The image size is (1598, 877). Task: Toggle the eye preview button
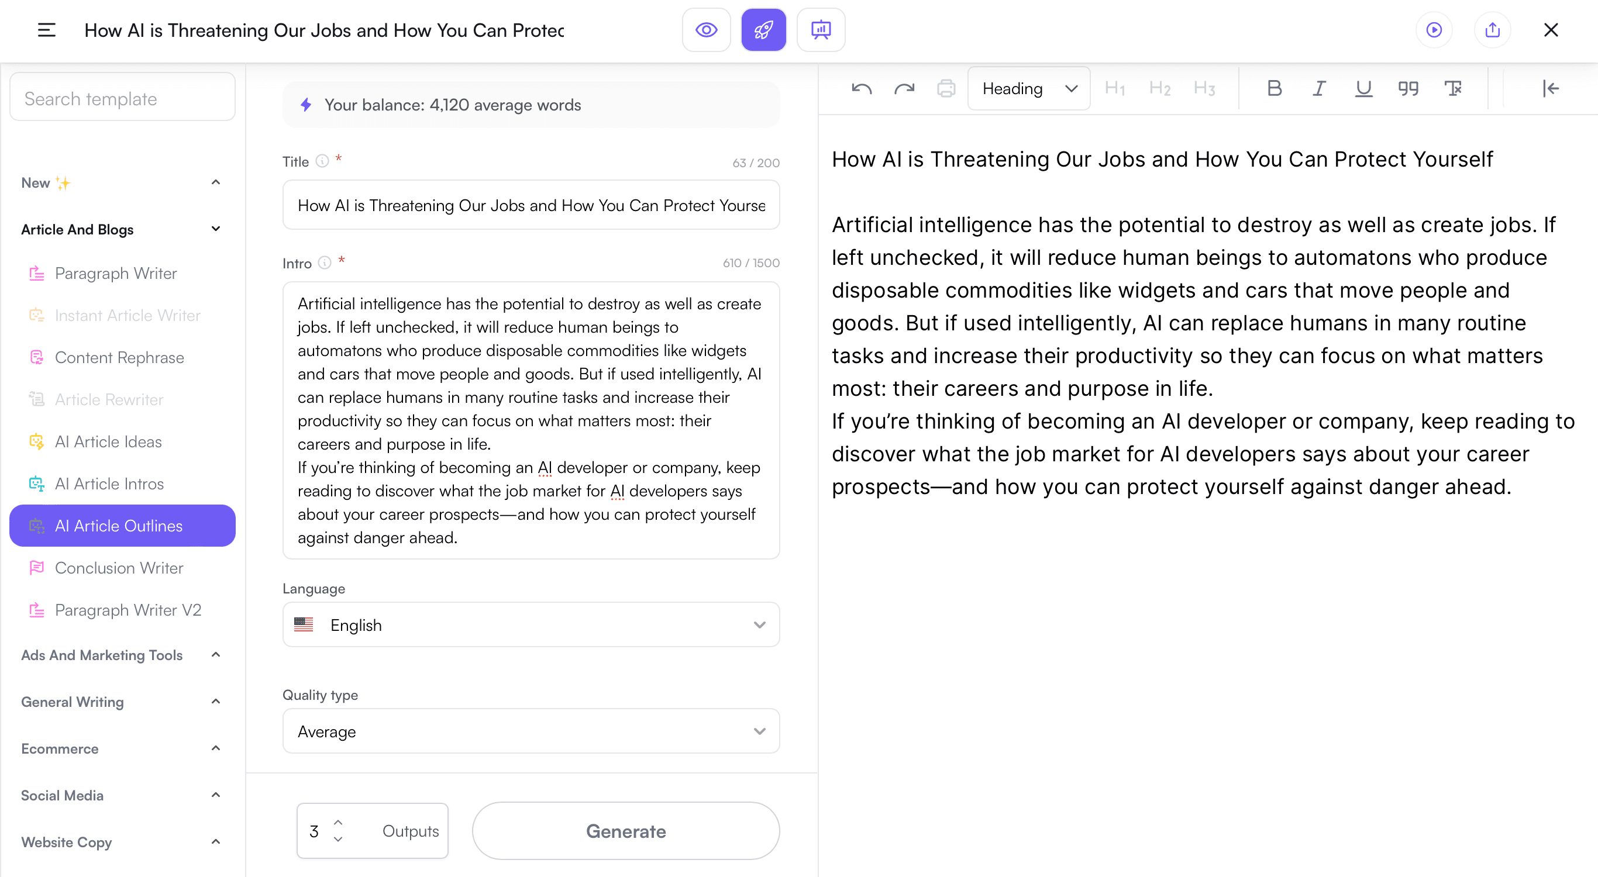click(706, 30)
